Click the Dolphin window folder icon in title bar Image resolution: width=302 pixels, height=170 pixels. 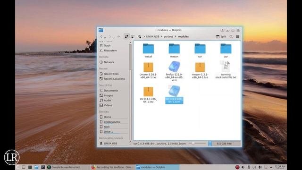point(101,30)
